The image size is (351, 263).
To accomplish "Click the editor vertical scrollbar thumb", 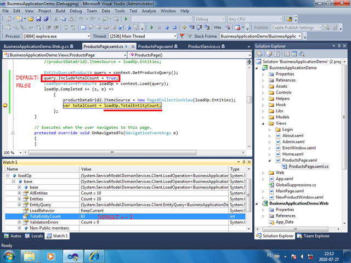I will click(249, 100).
